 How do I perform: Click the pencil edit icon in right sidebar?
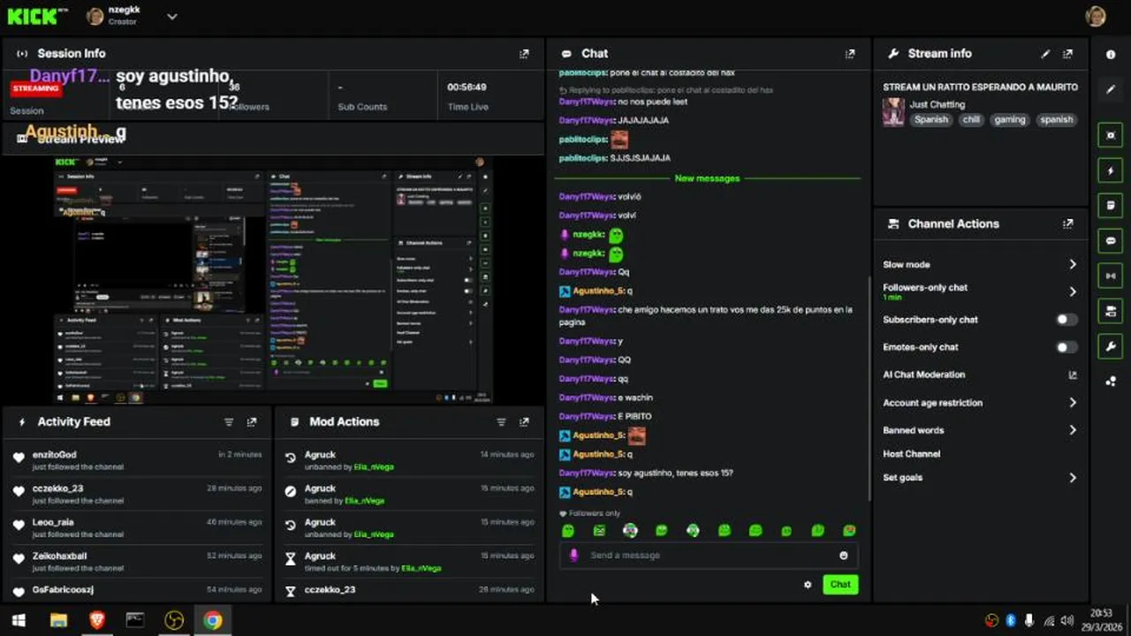tap(1111, 89)
